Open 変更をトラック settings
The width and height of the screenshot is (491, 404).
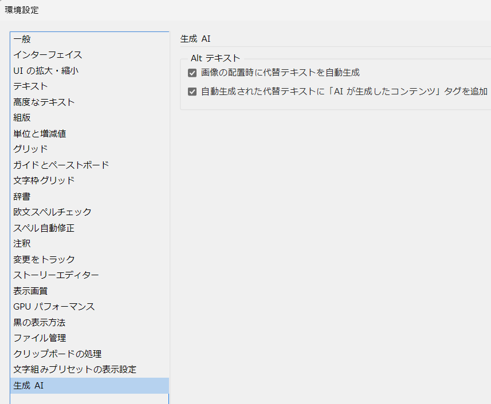tap(44, 260)
